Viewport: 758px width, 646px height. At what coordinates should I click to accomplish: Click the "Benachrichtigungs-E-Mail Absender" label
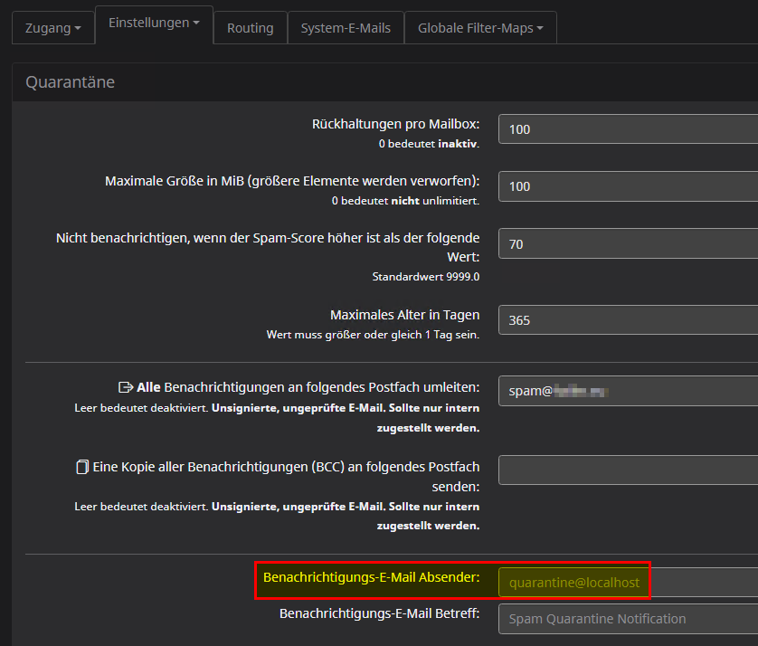371,576
